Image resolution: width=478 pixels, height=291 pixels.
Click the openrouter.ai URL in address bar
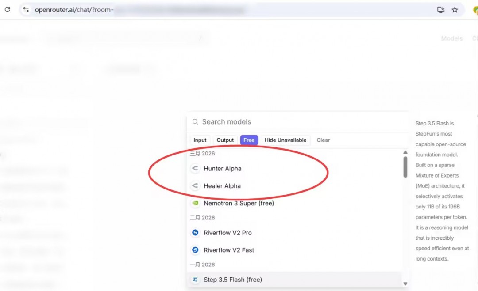pos(74,10)
